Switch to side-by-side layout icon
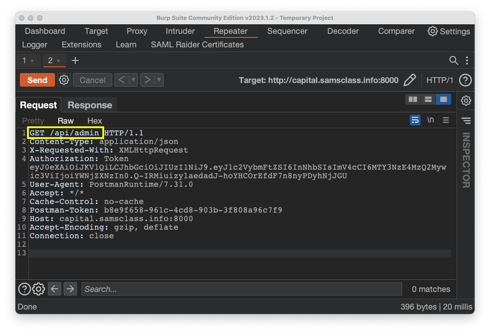This screenshot has width=490, height=333. tap(413, 99)
